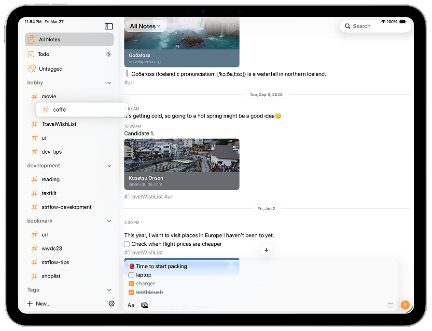Click the 11:54 PM clock
Image resolution: width=432 pixels, height=331 pixels.
click(33, 22)
